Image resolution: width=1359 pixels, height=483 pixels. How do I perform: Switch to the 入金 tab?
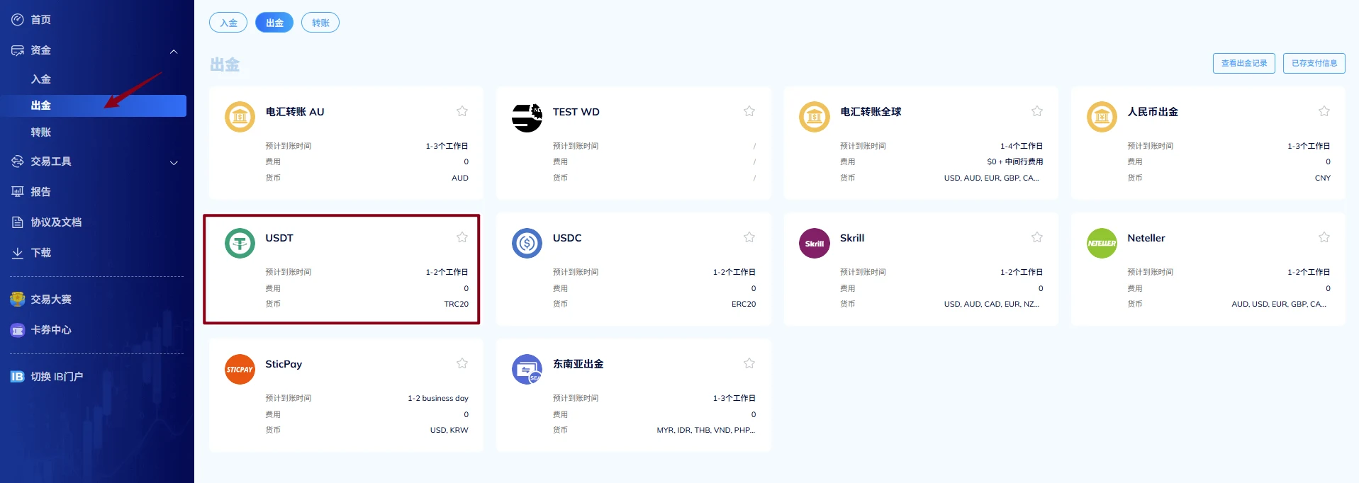pos(228,23)
